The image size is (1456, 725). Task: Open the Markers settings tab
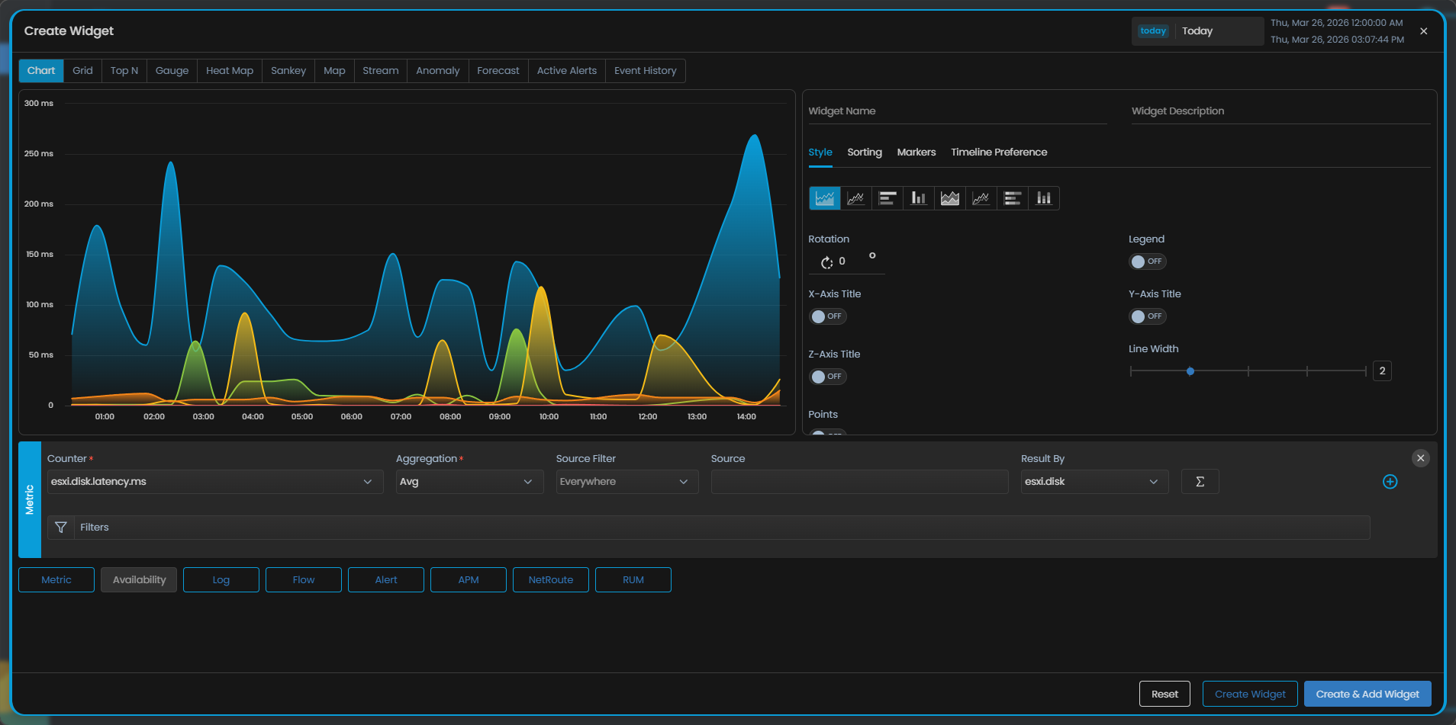[916, 152]
